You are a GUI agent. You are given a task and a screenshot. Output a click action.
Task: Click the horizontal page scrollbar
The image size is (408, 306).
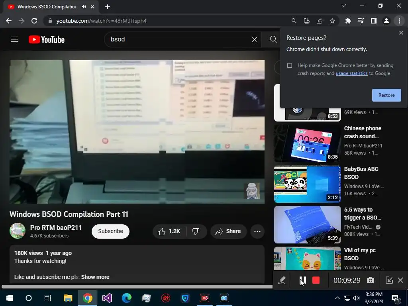[136, 286]
